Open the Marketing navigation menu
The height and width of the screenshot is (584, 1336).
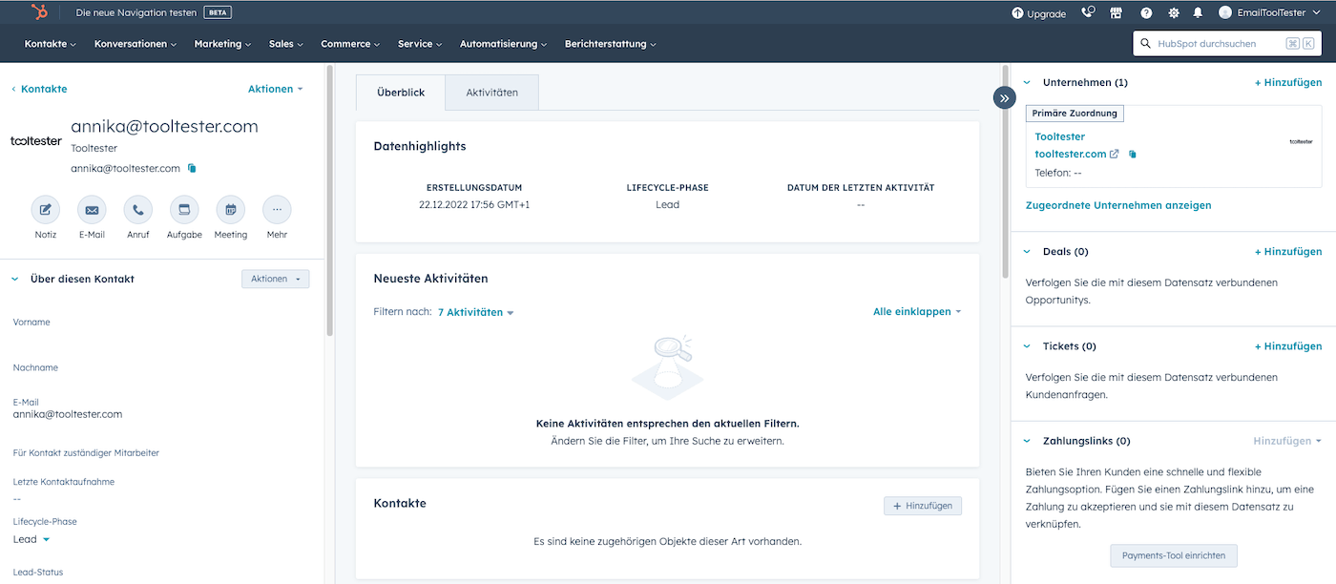[x=222, y=44]
